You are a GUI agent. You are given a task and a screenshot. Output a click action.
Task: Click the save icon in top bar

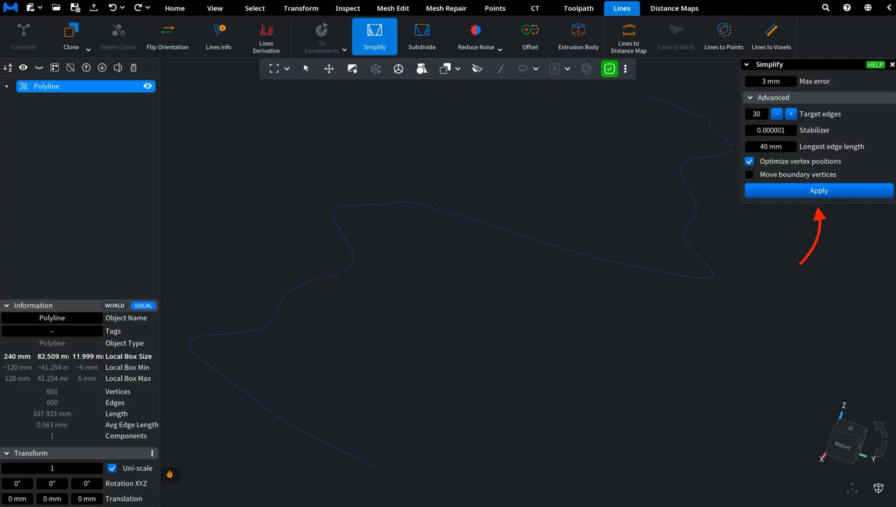[x=75, y=7]
